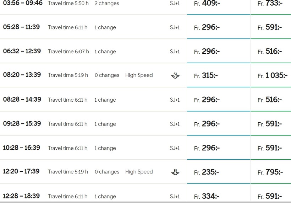The image size is (291, 203).
Task: Click "2 changes" on the 03:56 departure
Action: tap(107, 3)
